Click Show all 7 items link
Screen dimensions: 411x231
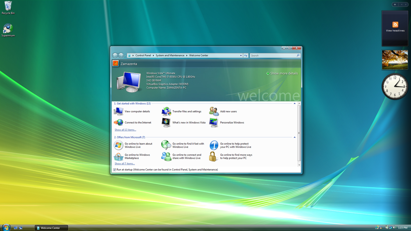125,164
